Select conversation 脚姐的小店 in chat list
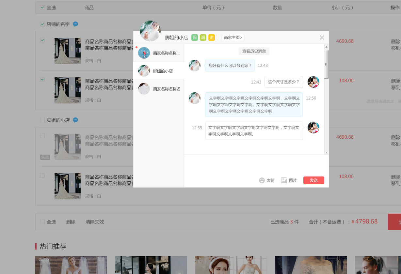 (x=159, y=71)
